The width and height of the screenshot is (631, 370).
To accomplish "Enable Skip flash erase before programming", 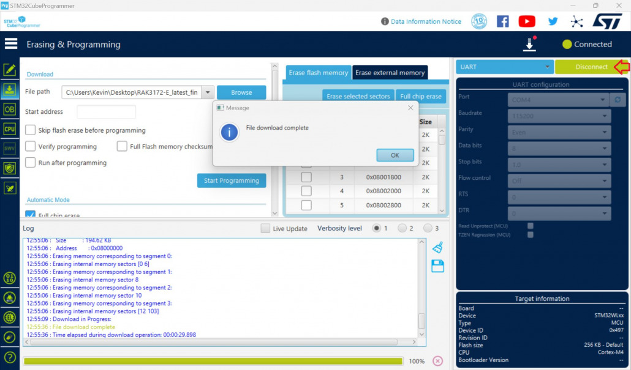I will click(30, 130).
